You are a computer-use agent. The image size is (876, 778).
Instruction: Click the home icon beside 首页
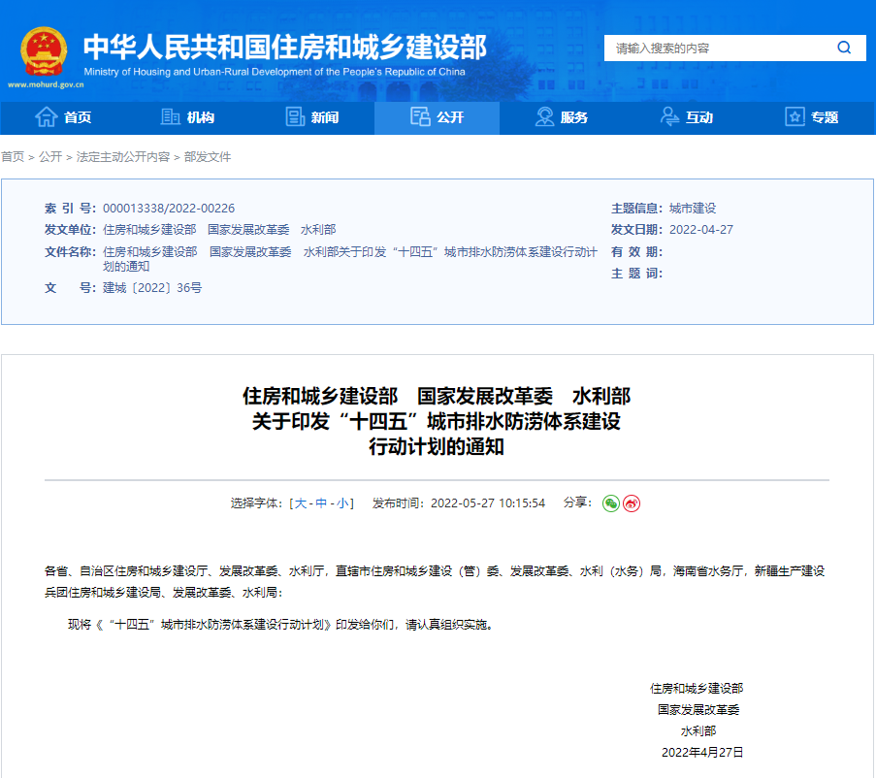47,117
